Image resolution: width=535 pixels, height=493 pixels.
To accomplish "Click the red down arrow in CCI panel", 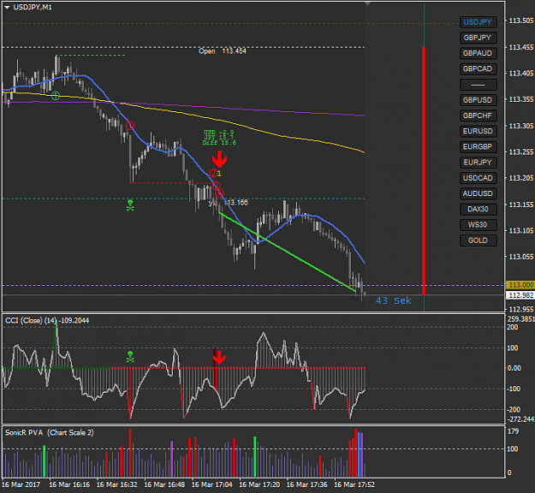I will tap(219, 357).
